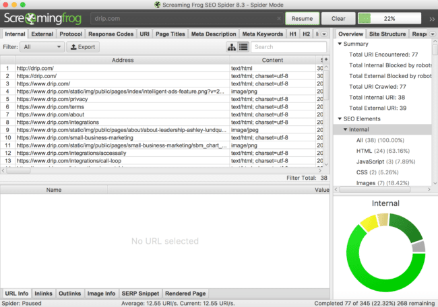Click the double chevron beside the progress bar
Image resolution: width=438 pixels, height=307 pixels.
(x=432, y=19)
